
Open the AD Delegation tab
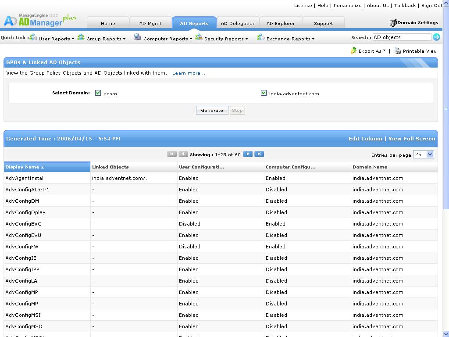(238, 23)
